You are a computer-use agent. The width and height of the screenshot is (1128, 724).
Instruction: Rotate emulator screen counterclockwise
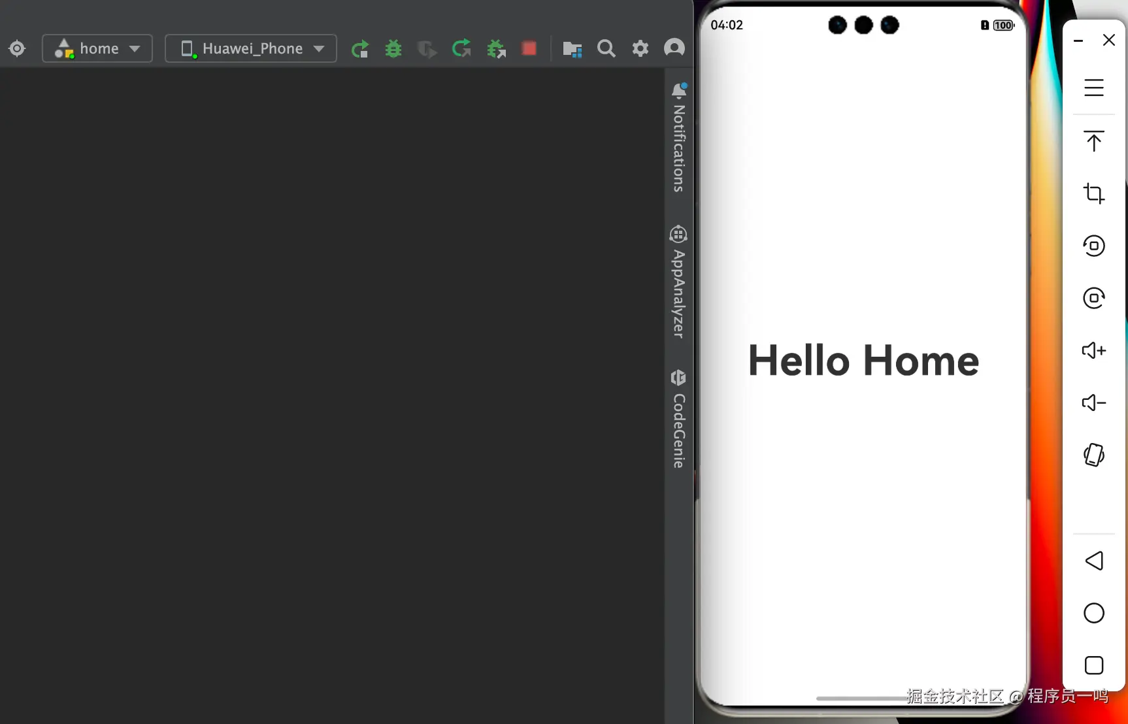[x=1094, y=246]
